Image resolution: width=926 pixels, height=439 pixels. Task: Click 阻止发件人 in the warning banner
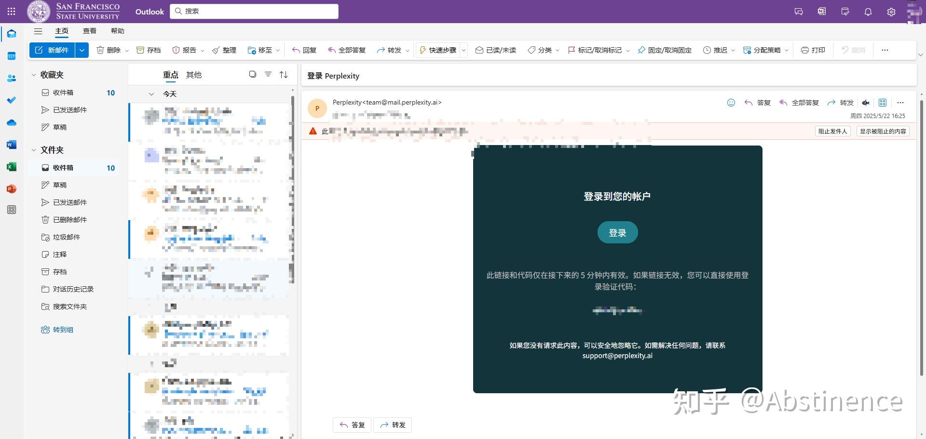[833, 131]
